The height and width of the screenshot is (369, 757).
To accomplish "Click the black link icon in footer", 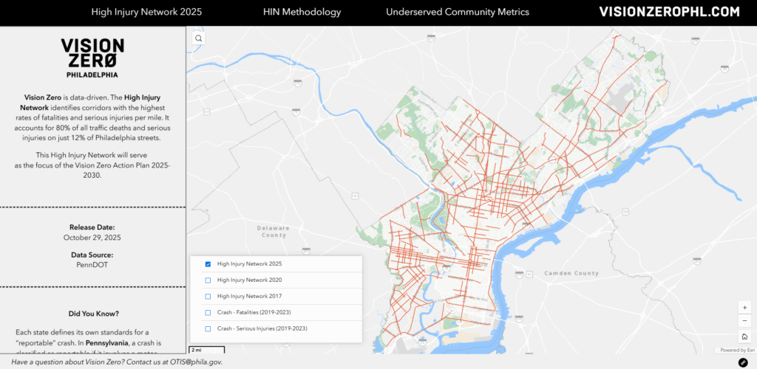I will tap(743, 362).
